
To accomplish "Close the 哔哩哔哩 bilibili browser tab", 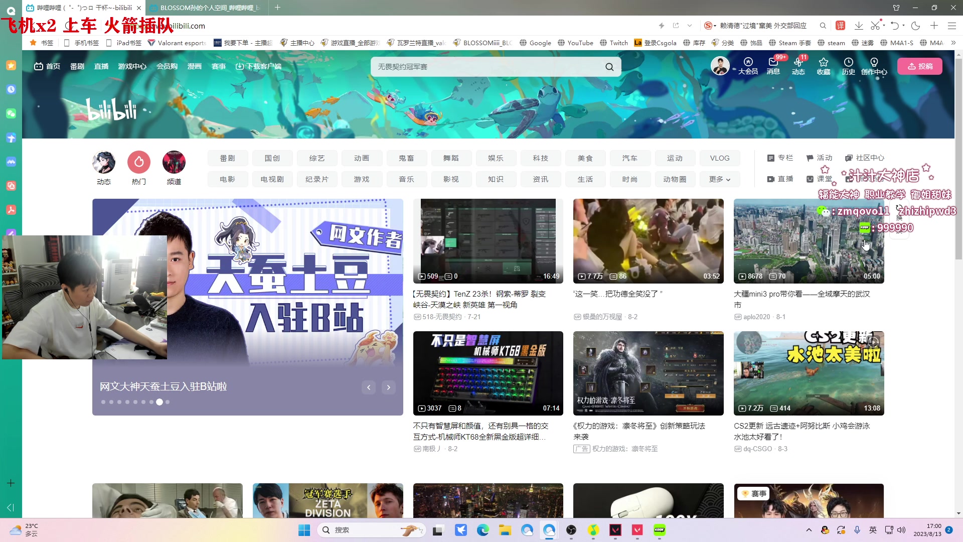I will (x=139, y=8).
